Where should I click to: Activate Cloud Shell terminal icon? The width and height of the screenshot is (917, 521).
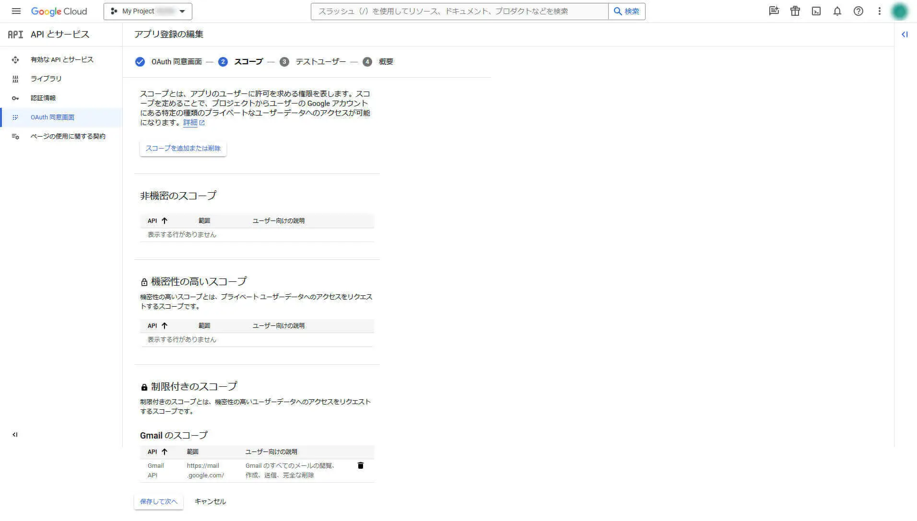point(816,11)
